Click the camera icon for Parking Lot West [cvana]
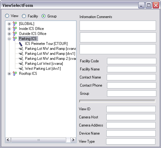The image size is (161, 148). tap(21, 64)
